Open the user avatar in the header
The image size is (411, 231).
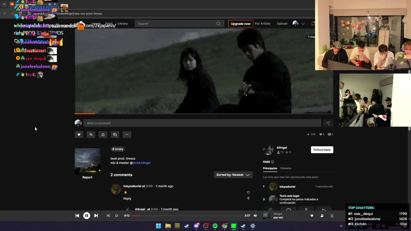pos(295,23)
